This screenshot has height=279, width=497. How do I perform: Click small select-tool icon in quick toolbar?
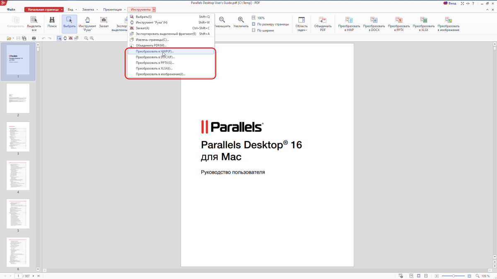point(59,38)
